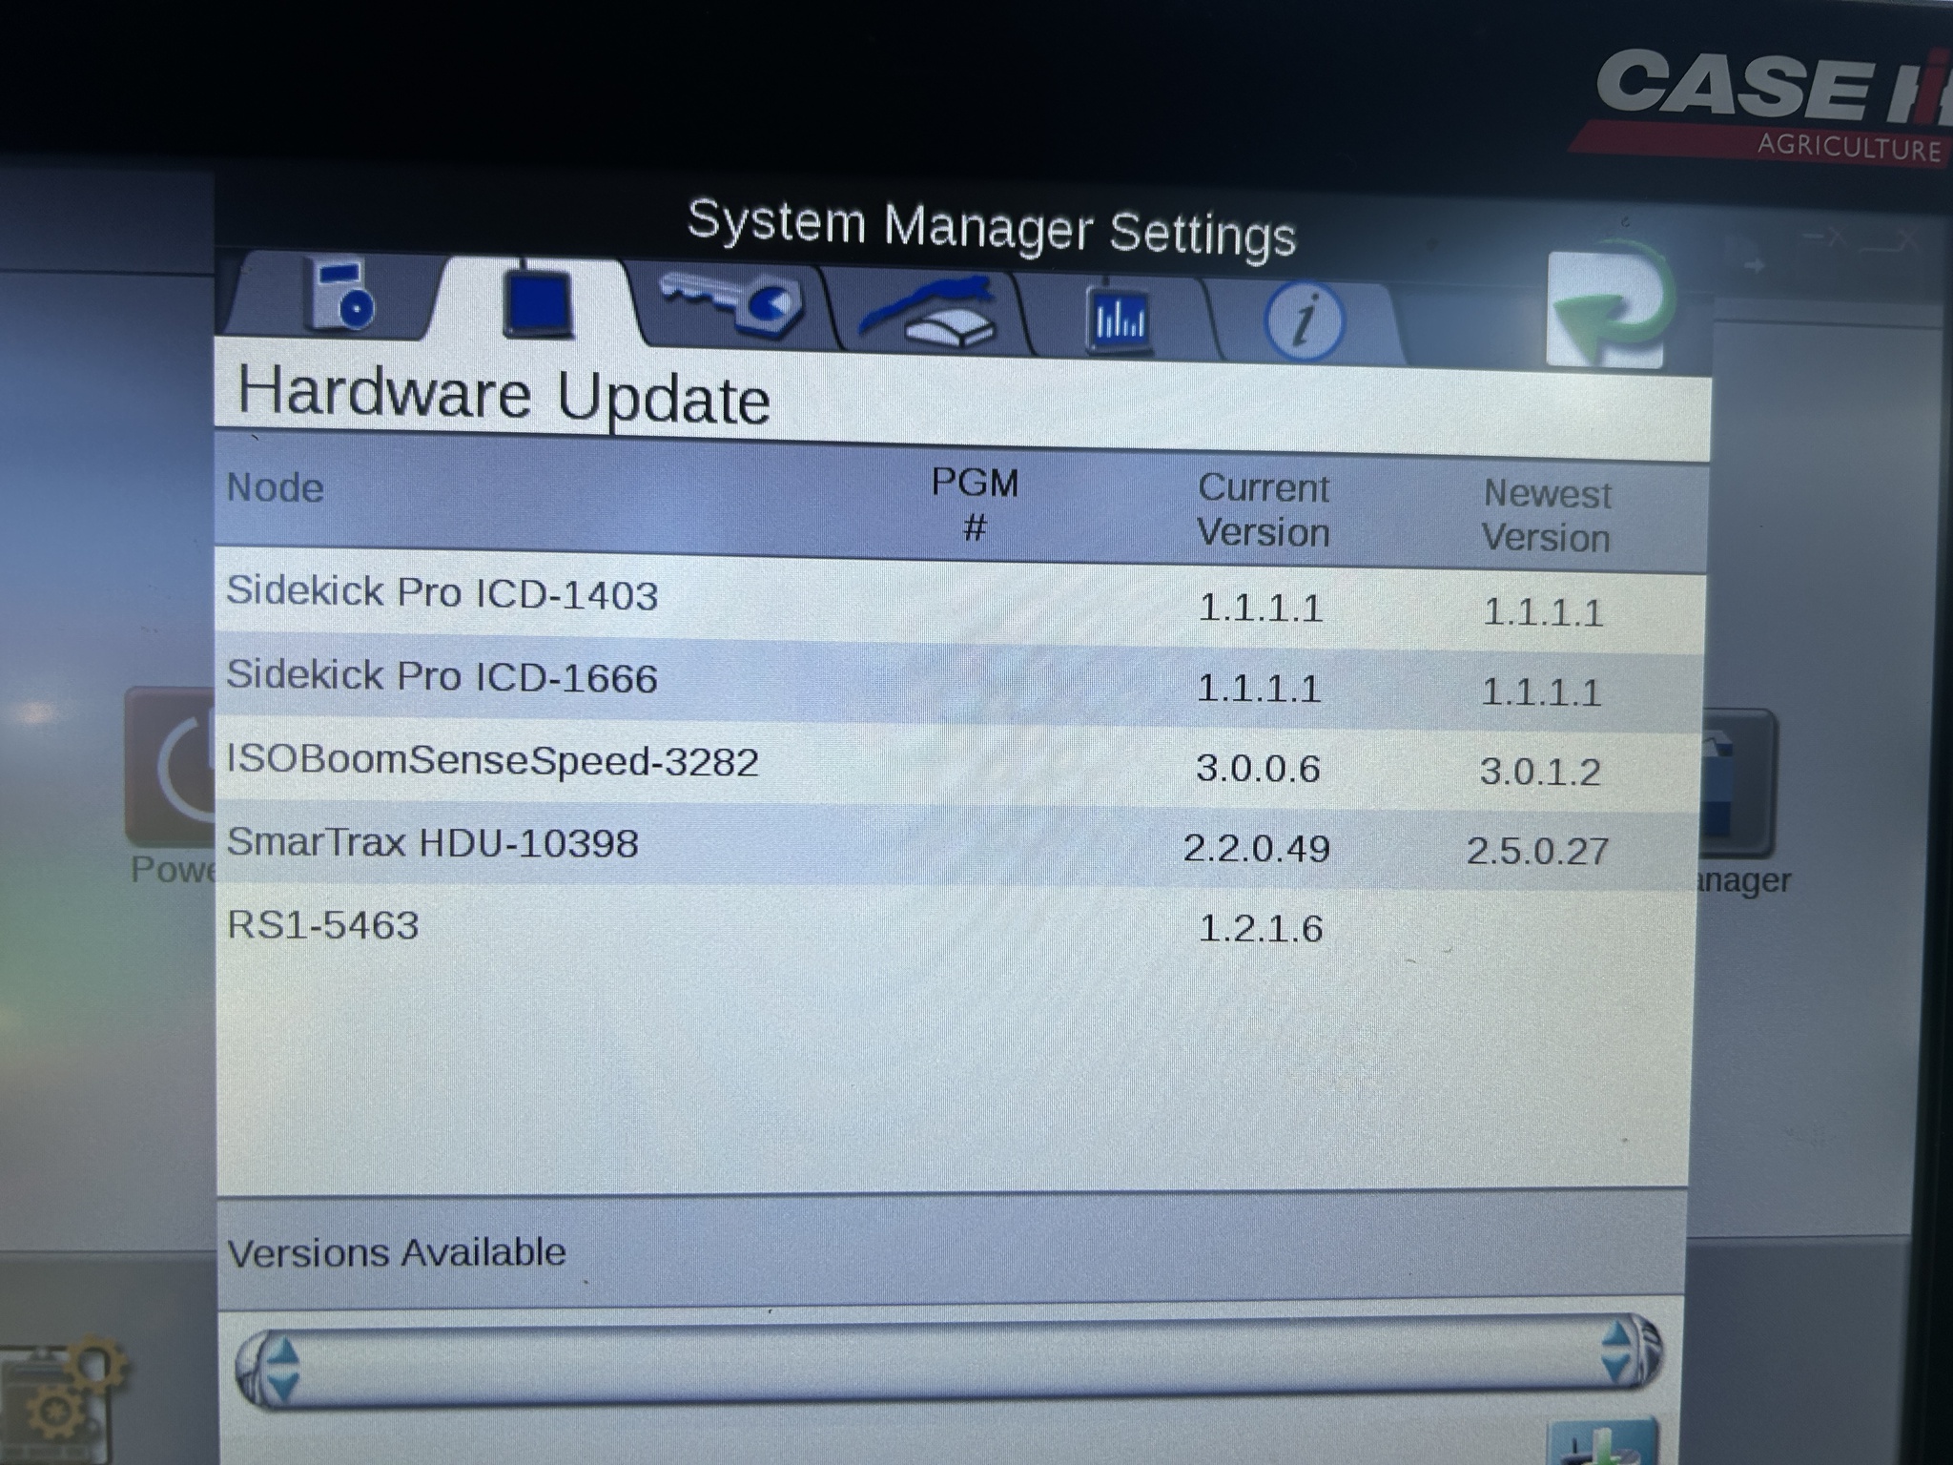Click the PGM # column header

975,504
